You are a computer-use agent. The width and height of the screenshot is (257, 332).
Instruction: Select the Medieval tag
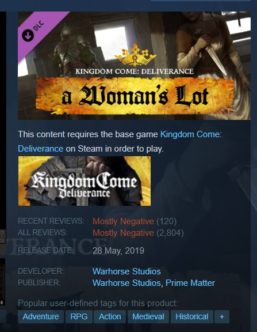(x=148, y=317)
